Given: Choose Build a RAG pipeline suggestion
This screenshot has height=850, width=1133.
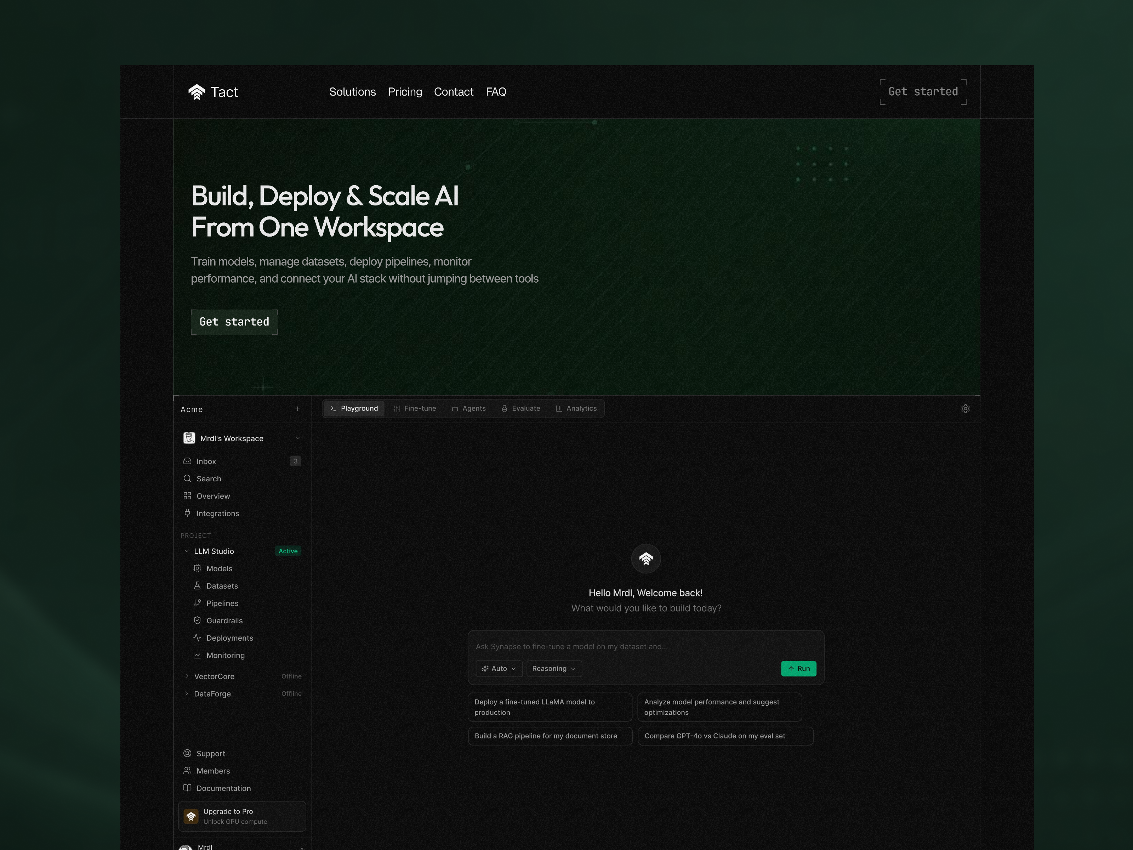Looking at the screenshot, I should pos(550,736).
